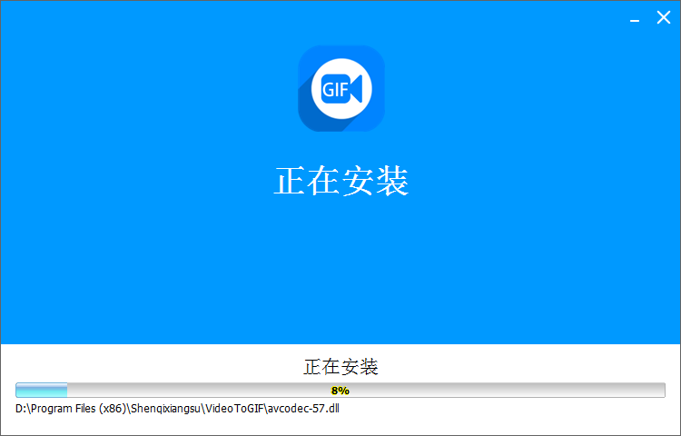
Task: Click the installation progress bar
Action: click(x=340, y=390)
